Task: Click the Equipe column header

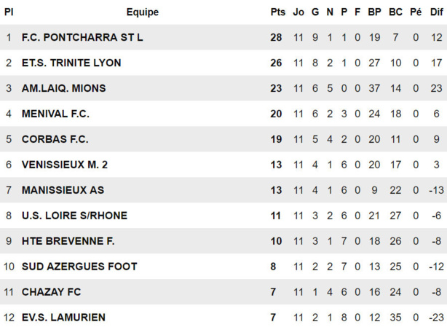Action: 142,12
